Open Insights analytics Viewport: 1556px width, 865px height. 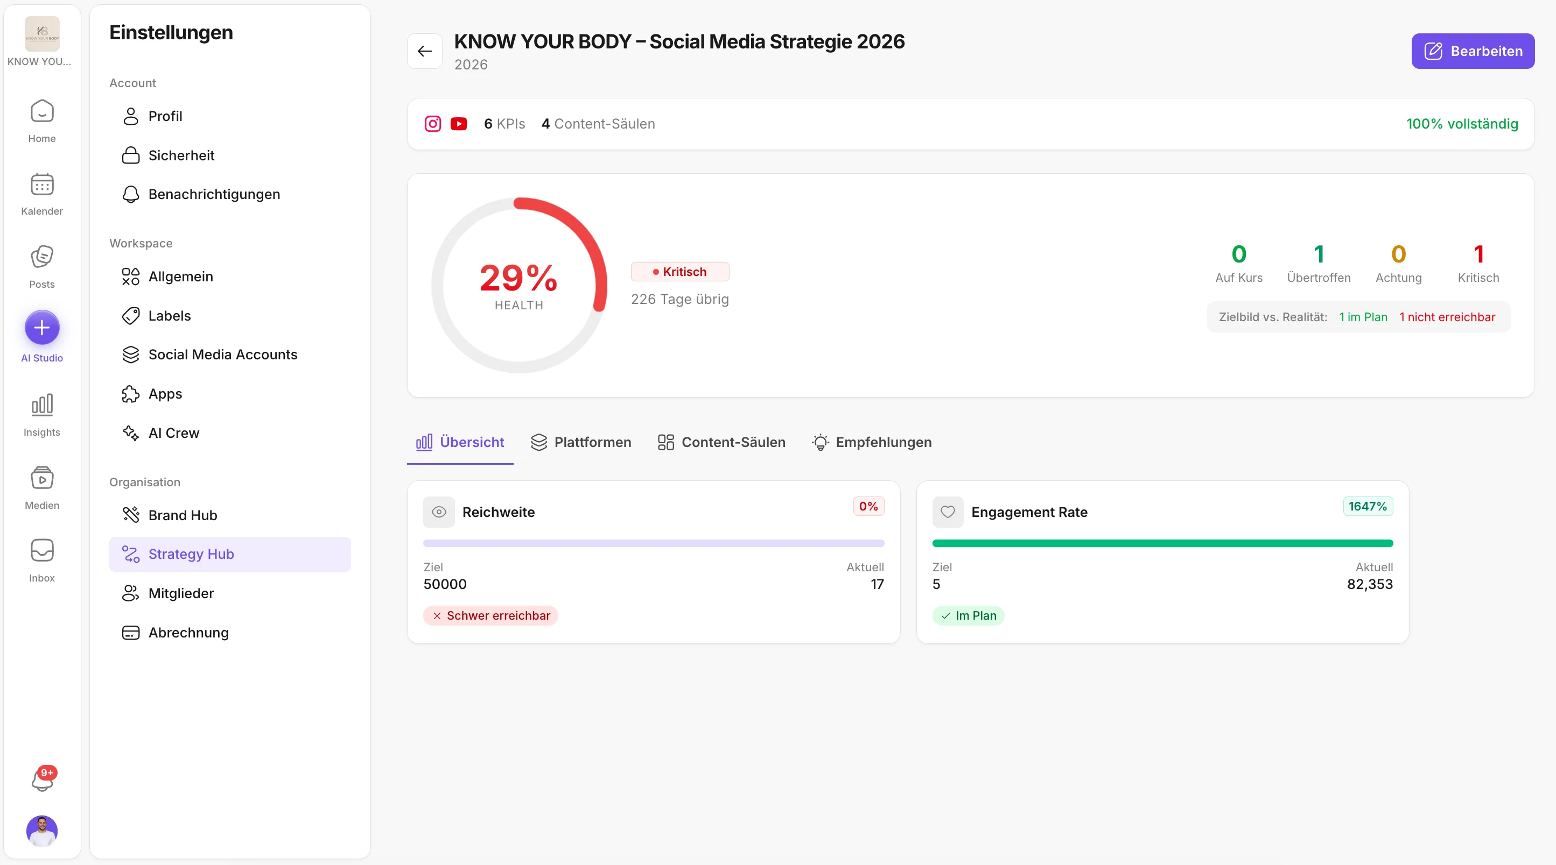click(x=41, y=415)
